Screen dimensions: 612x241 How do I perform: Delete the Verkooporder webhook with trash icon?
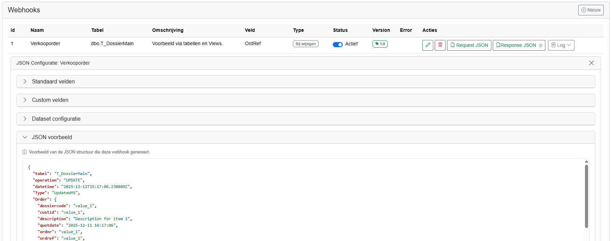coord(440,45)
